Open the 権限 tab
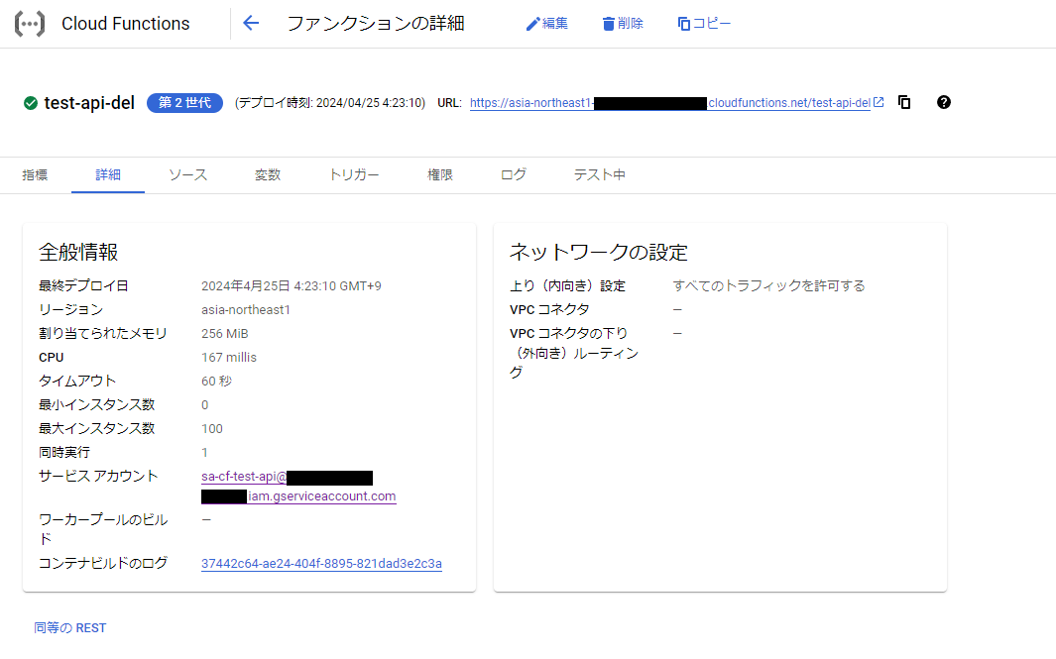This screenshot has width=1056, height=659. tap(439, 174)
